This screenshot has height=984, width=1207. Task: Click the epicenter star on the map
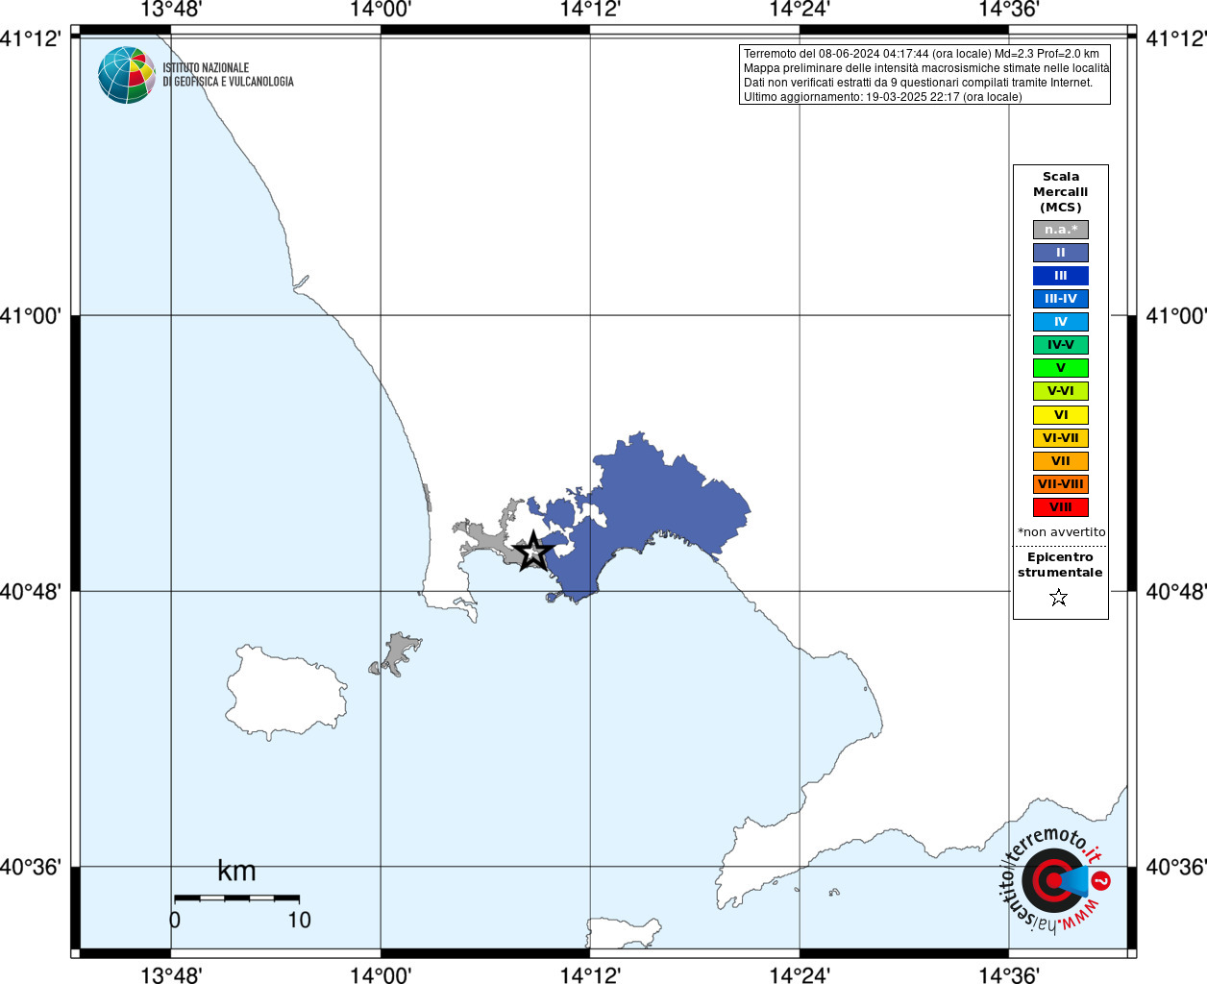pyautogui.click(x=533, y=552)
